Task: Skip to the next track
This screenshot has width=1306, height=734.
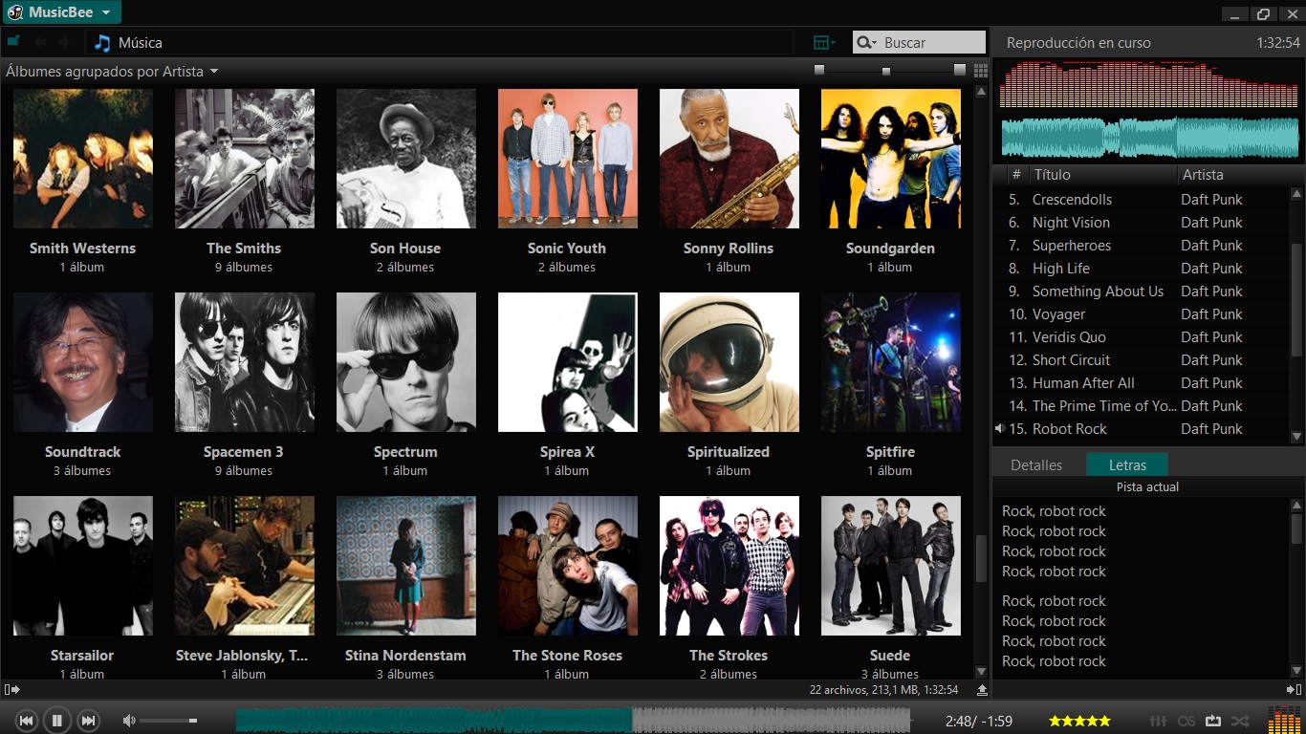Action: click(88, 720)
